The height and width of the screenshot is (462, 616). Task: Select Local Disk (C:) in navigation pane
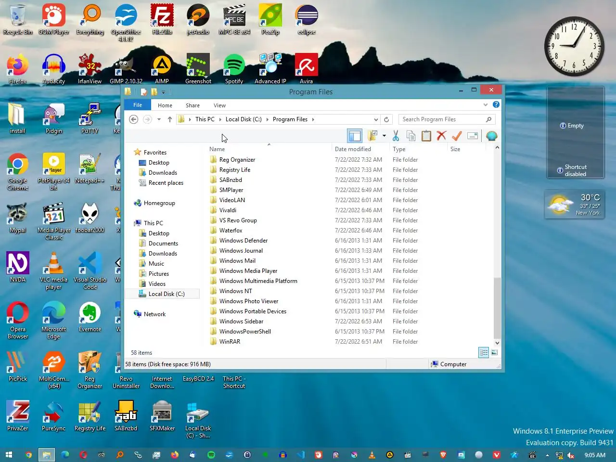point(167,294)
